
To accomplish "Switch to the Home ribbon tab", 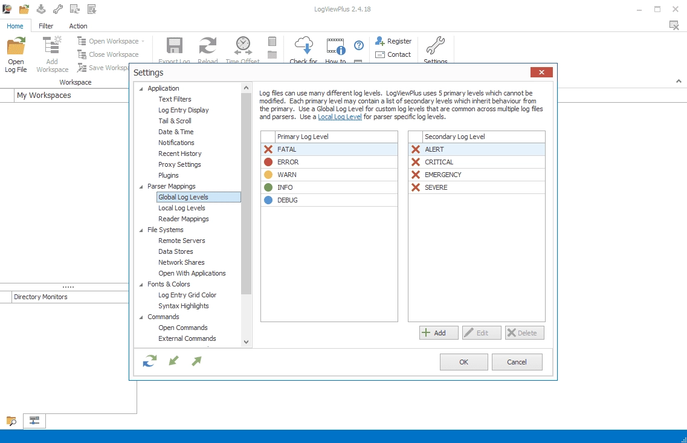I will pos(15,26).
